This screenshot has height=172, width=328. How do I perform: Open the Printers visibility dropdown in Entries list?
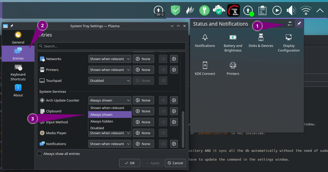(110, 70)
